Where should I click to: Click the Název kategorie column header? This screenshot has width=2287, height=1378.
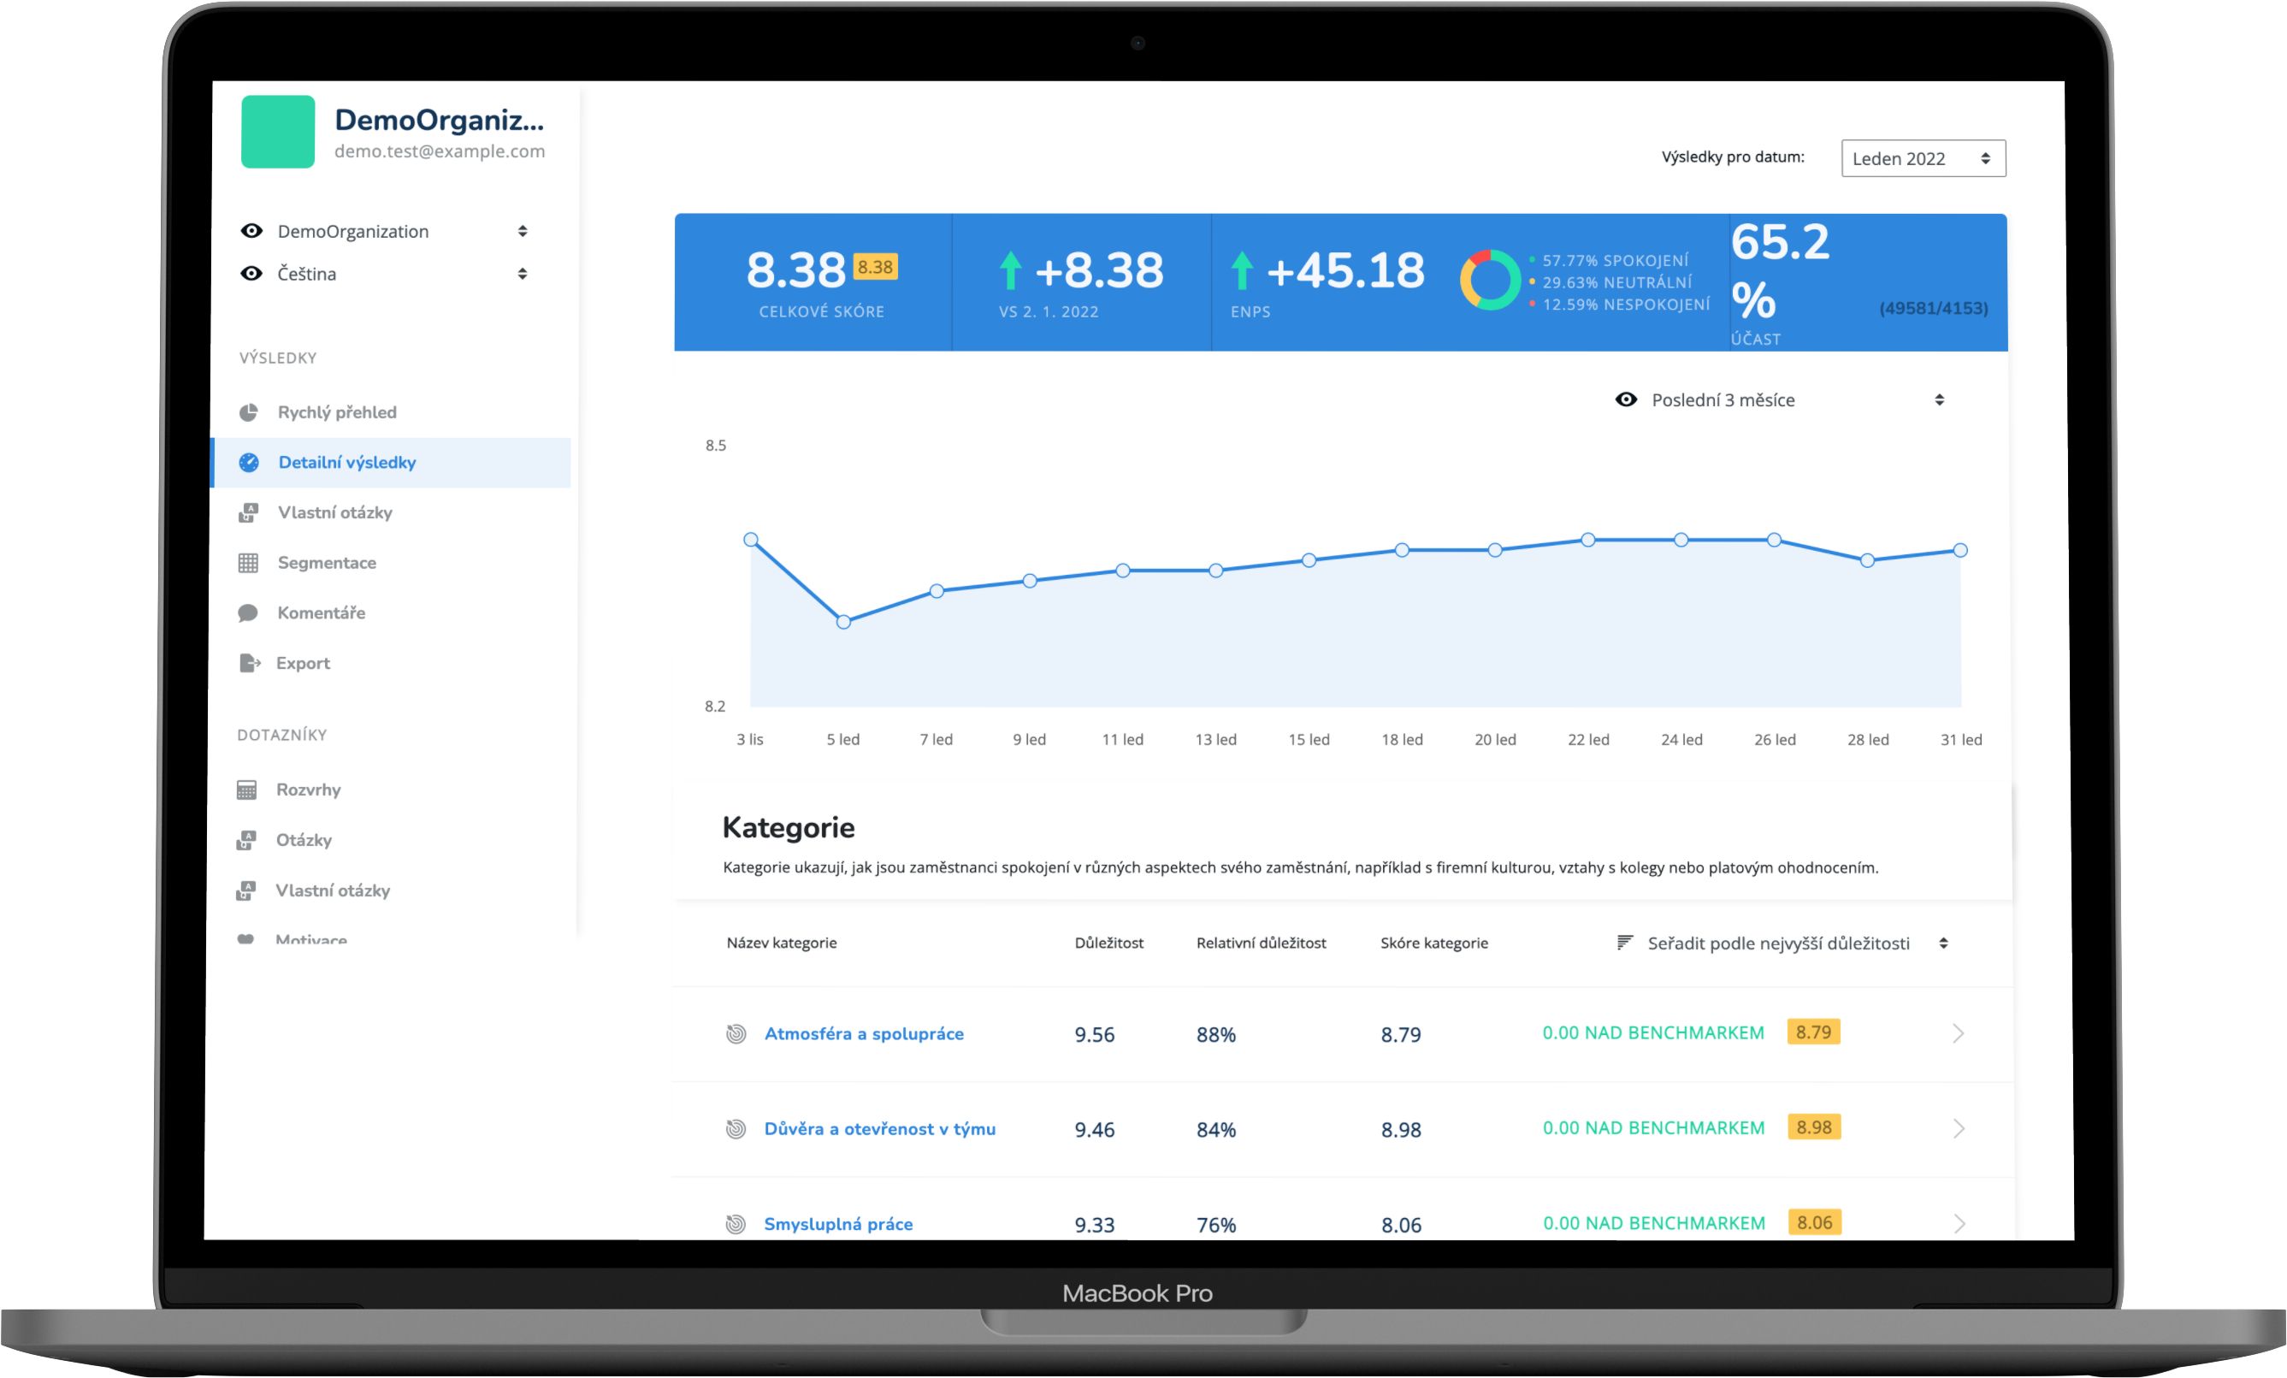click(782, 943)
